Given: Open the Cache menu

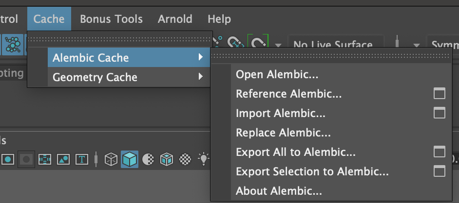Looking at the screenshot, I should [x=49, y=19].
